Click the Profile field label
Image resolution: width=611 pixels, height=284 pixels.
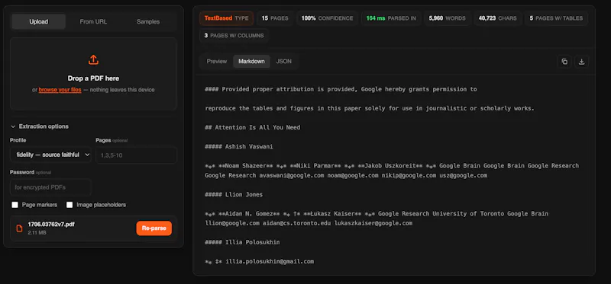point(18,140)
